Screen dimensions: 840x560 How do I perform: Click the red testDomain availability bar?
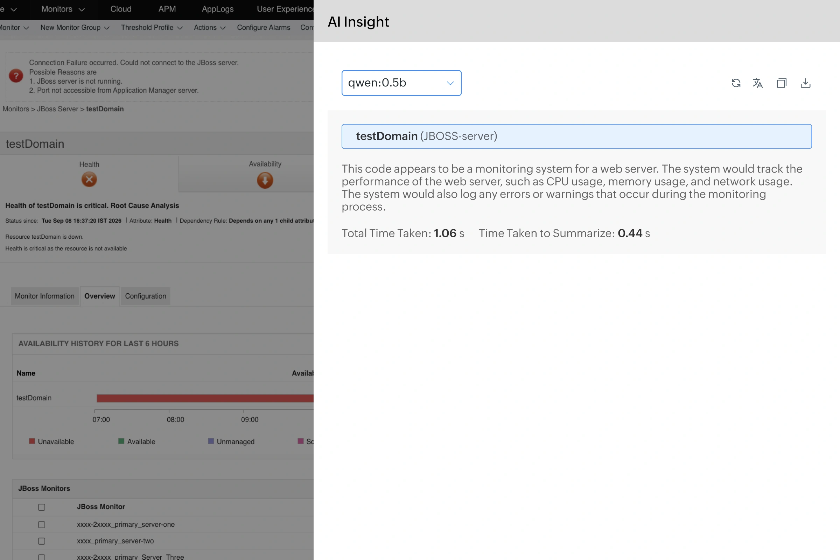(205, 398)
